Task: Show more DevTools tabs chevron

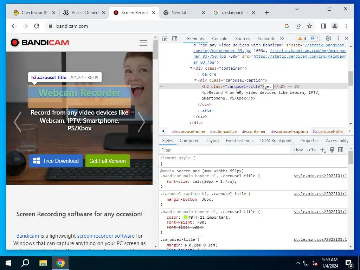Action: click(282, 38)
